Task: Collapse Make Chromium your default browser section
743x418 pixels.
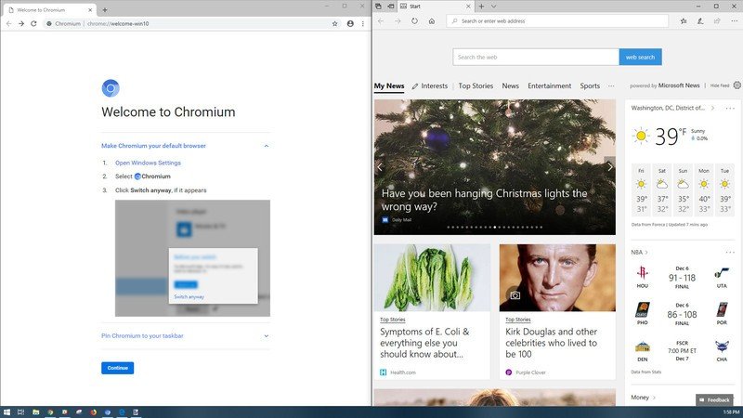Action: tap(267, 146)
